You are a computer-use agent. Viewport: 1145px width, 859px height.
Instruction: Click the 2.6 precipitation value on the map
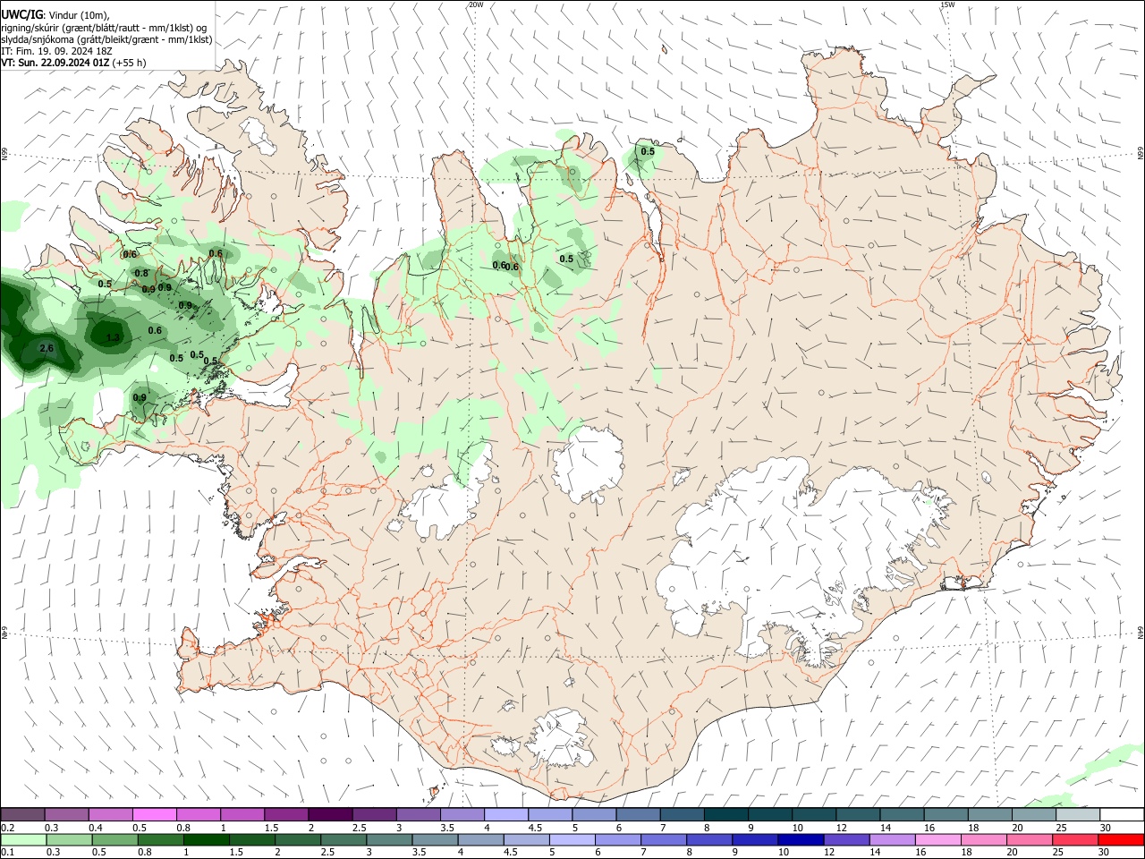tap(47, 348)
